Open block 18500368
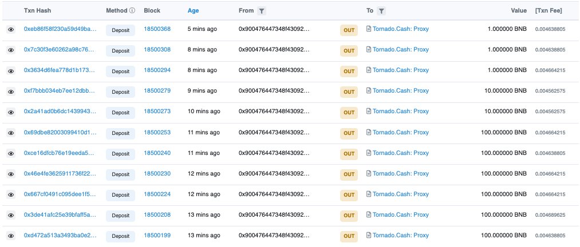 coord(157,29)
